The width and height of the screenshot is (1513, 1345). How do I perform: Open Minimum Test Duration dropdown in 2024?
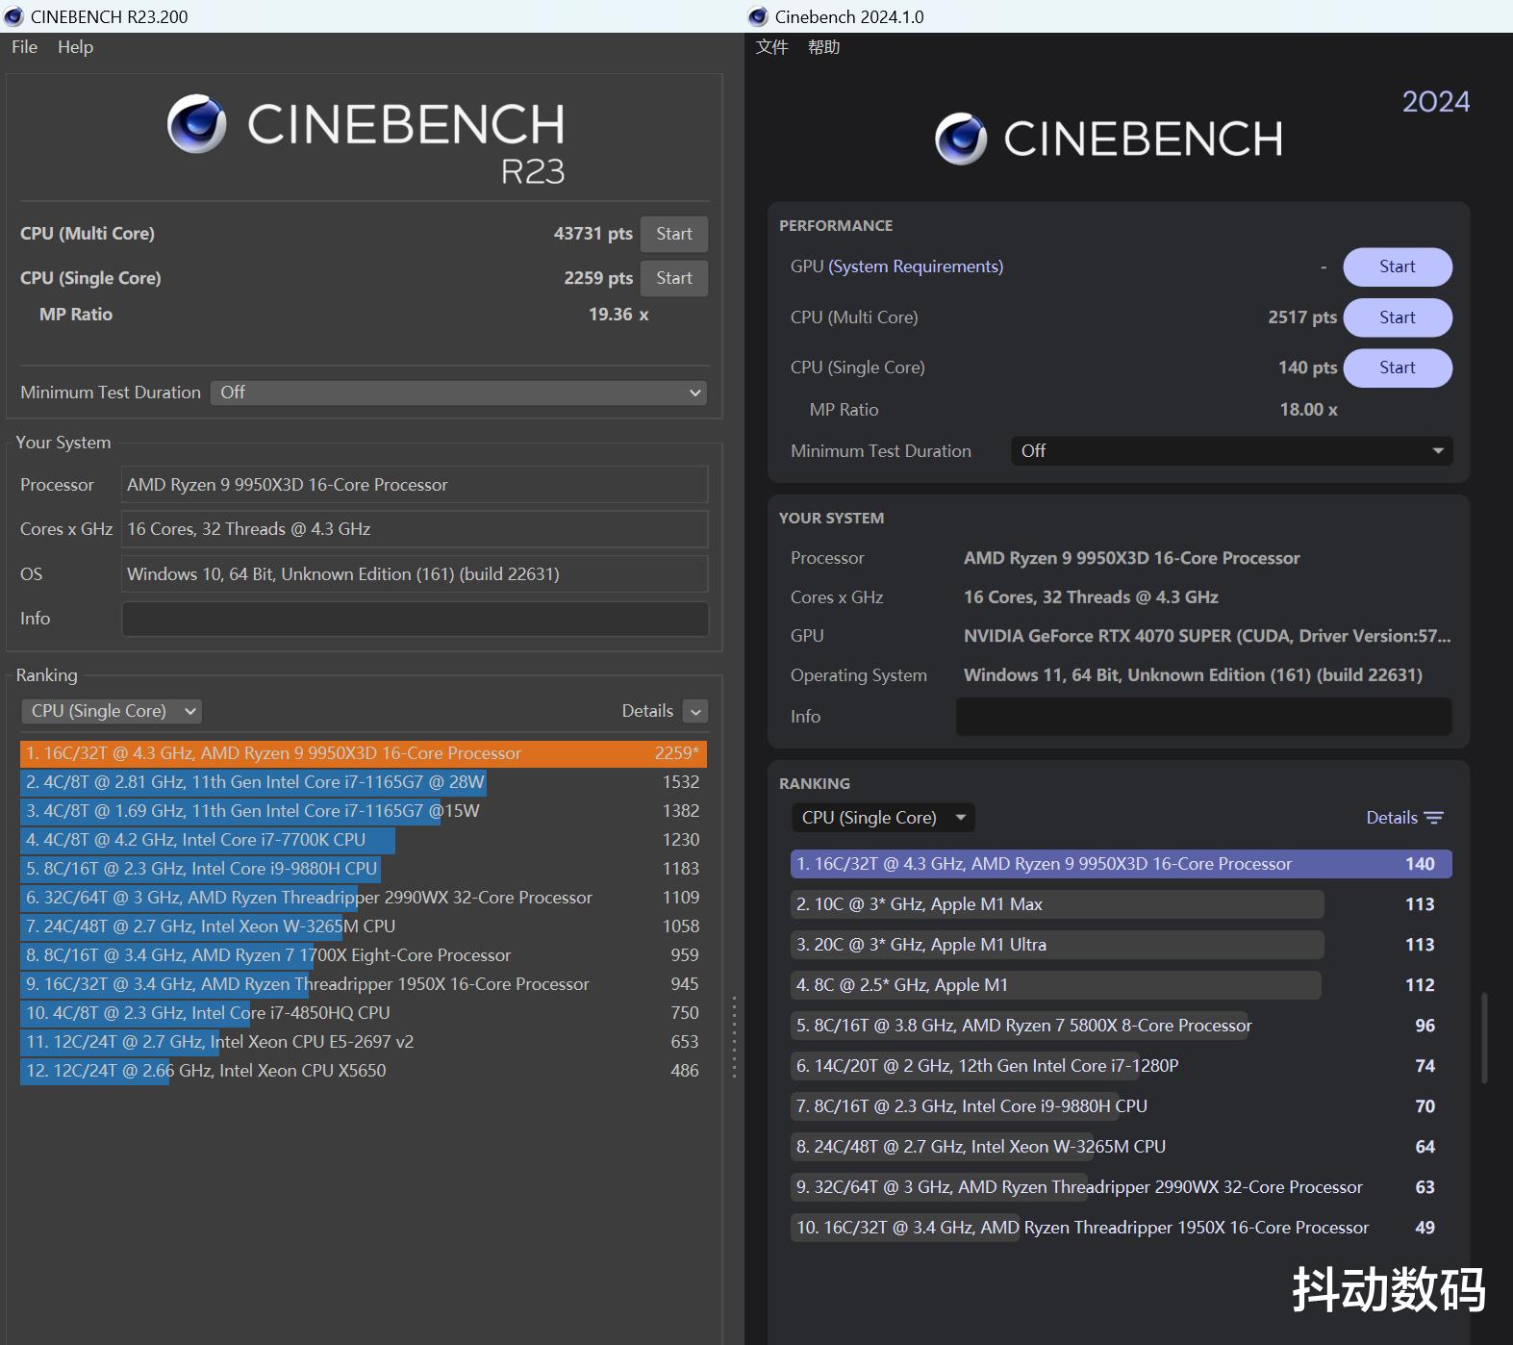(1231, 451)
